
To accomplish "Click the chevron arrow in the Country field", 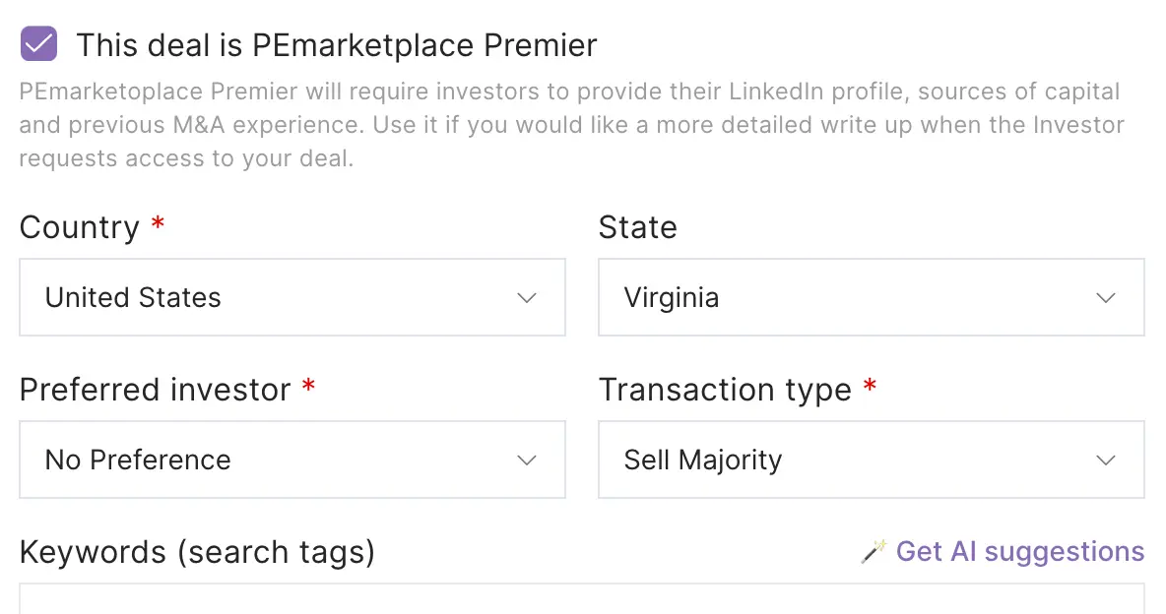I will [x=527, y=297].
